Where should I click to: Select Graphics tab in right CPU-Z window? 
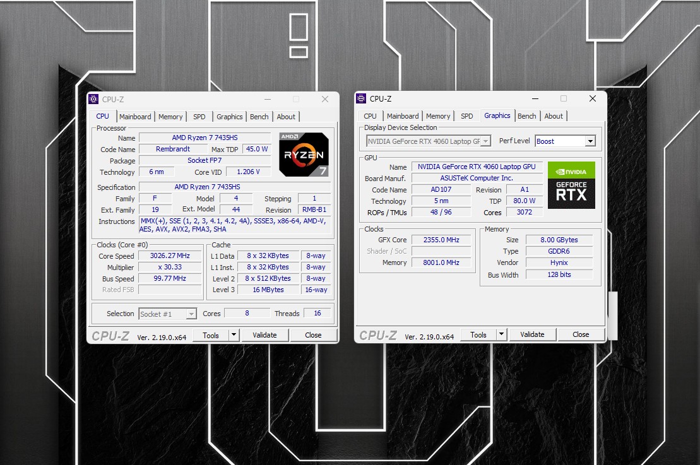click(497, 115)
